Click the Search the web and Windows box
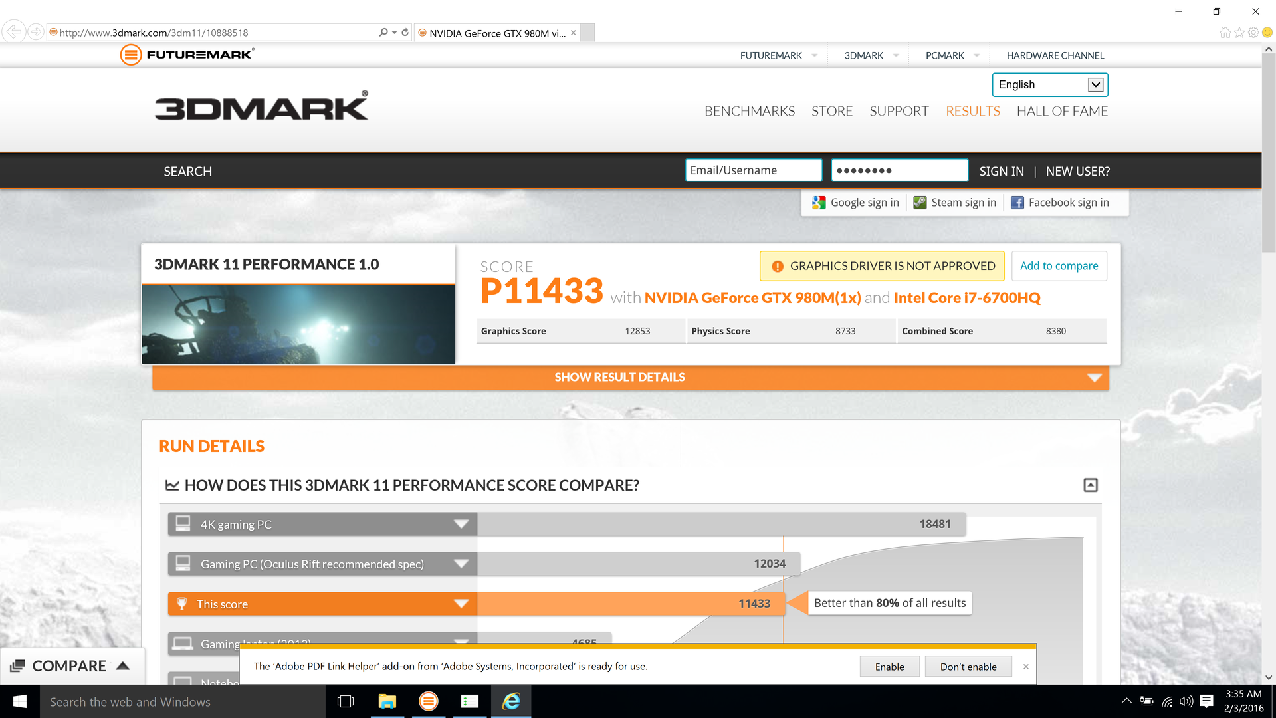Viewport: 1276px width, 718px height. (x=183, y=701)
